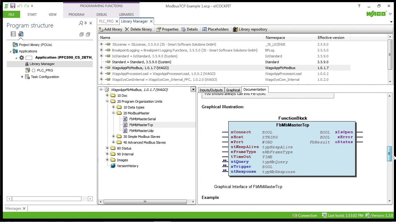Select Project library (POUs) node
Screen dimensions: 396x222
tap(32, 45)
